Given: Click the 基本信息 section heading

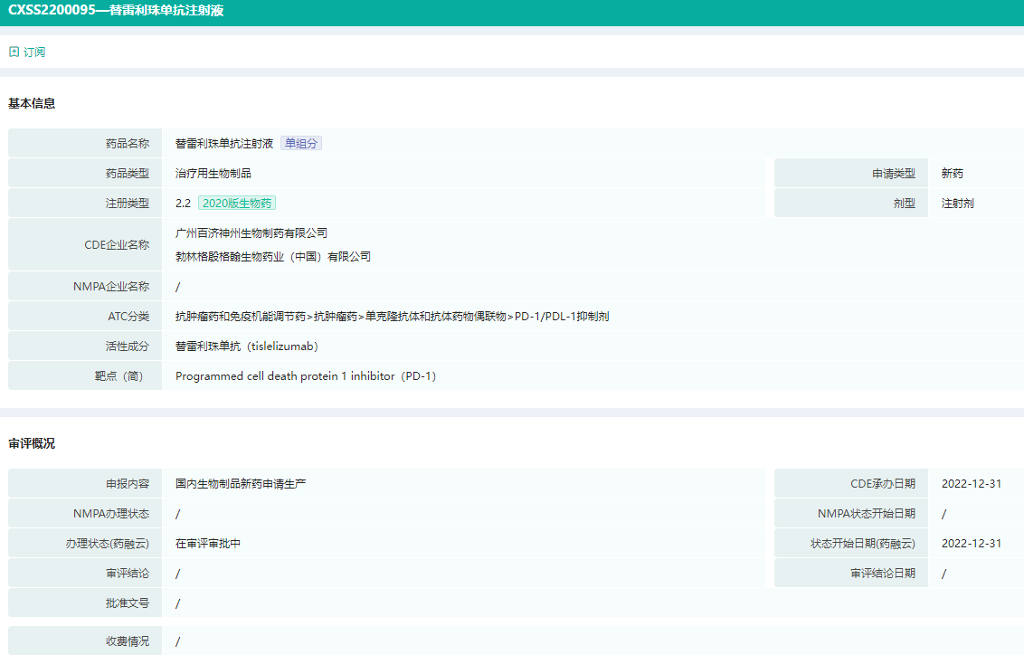Looking at the screenshot, I should 32,104.
